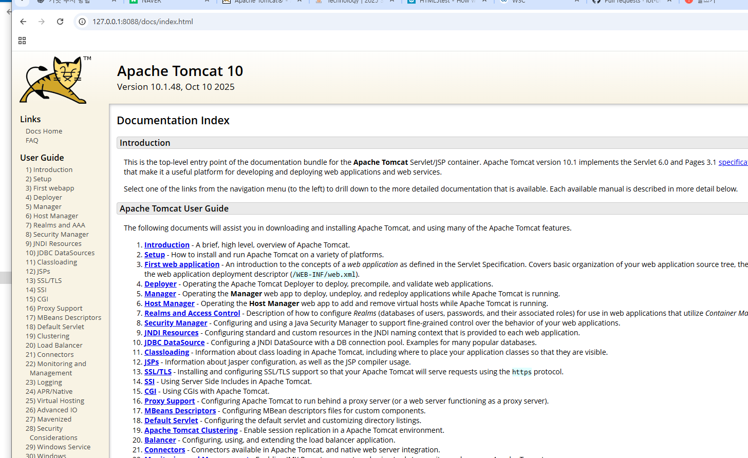The image size is (748, 458).
Task: Open sidebar item 7) Realms and AAA
Action: (x=55, y=225)
